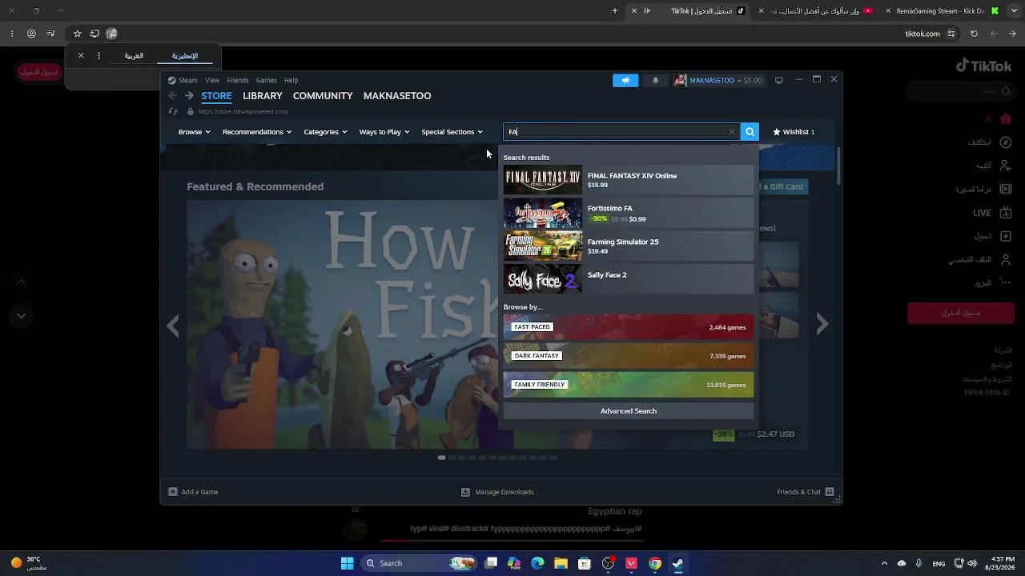Expand the Ways to Play dropdown
This screenshot has width=1025, height=576.
click(384, 132)
